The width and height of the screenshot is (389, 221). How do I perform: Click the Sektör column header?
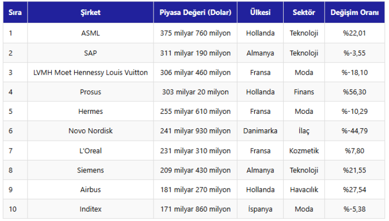304,13
